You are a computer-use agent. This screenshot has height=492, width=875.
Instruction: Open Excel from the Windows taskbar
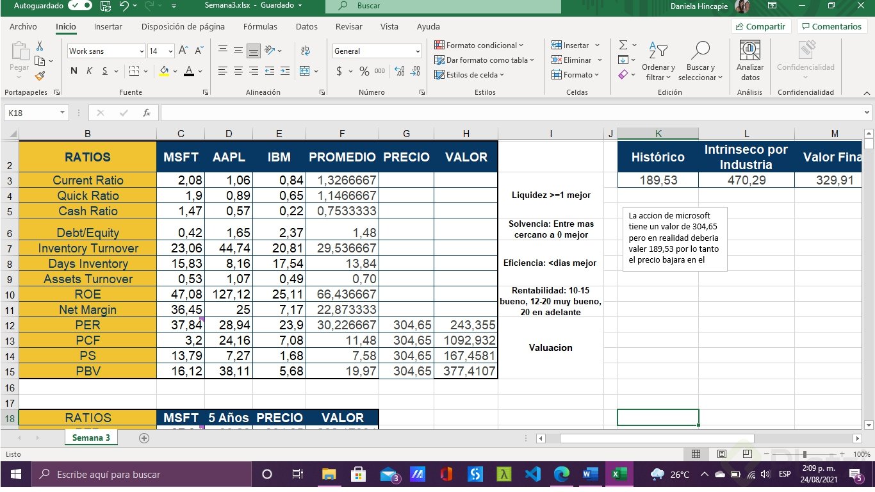619,475
